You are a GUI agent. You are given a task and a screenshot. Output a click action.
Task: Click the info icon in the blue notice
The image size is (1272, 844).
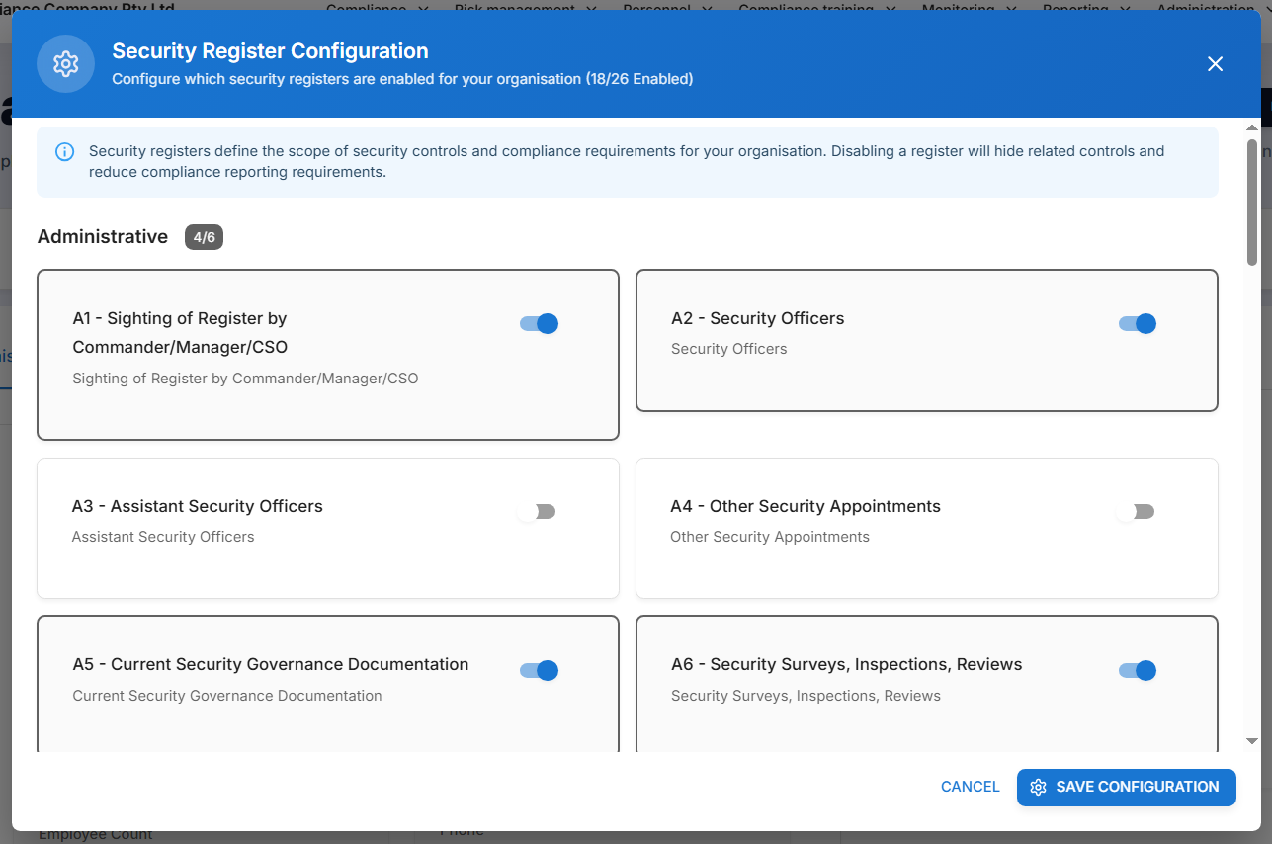coord(64,152)
